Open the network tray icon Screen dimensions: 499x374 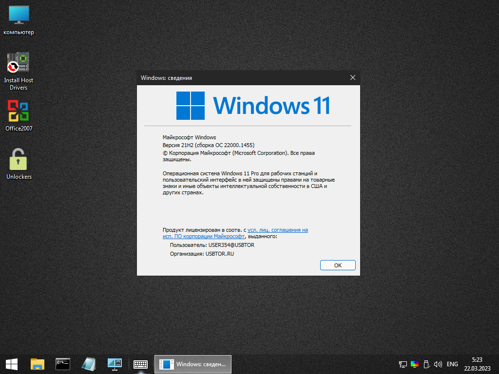tap(403, 364)
